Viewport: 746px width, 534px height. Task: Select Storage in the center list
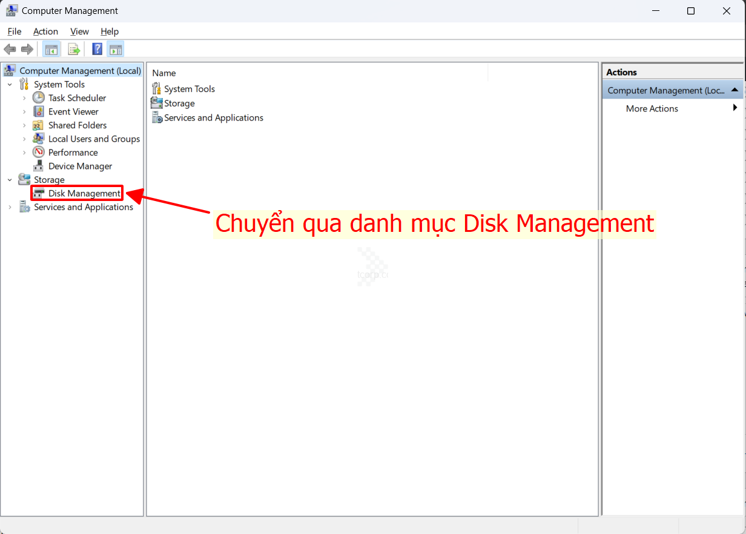[x=179, y=104]
